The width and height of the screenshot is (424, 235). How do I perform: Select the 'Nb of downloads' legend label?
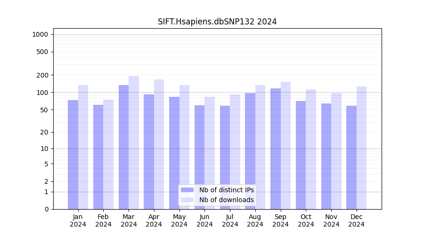[x=226, y=200]
